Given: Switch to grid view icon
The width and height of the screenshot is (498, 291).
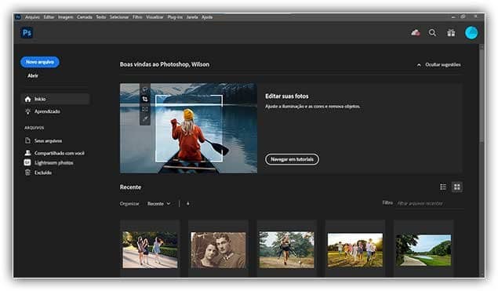Looking at the screenshot, I should click(457, 187).
